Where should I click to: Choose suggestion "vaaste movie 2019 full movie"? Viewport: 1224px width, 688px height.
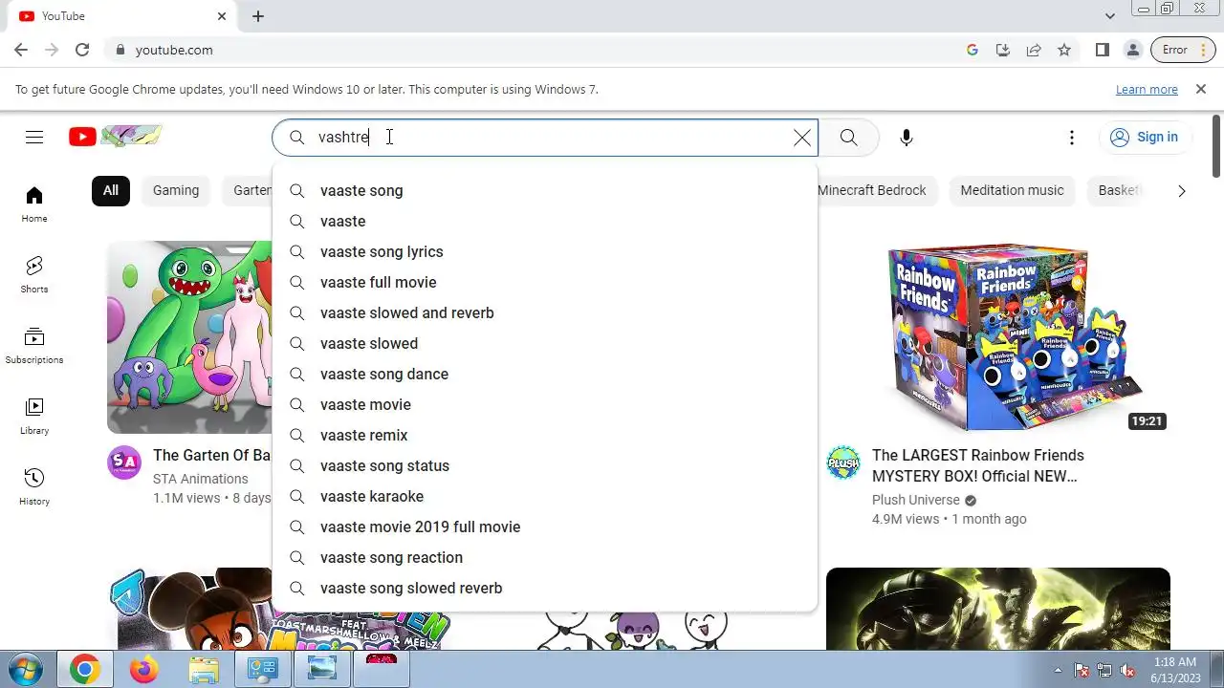click(x=545, y=527)
